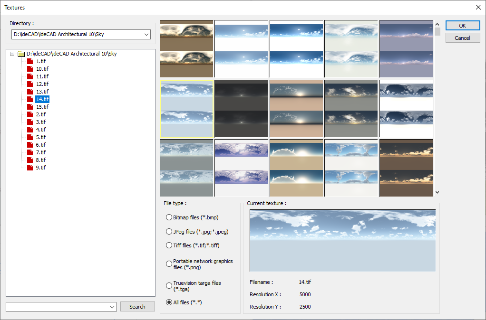Select Bitmap files (*.bmp) file type
The height and width of the screenshot is (320, 486).
[169, 217]
